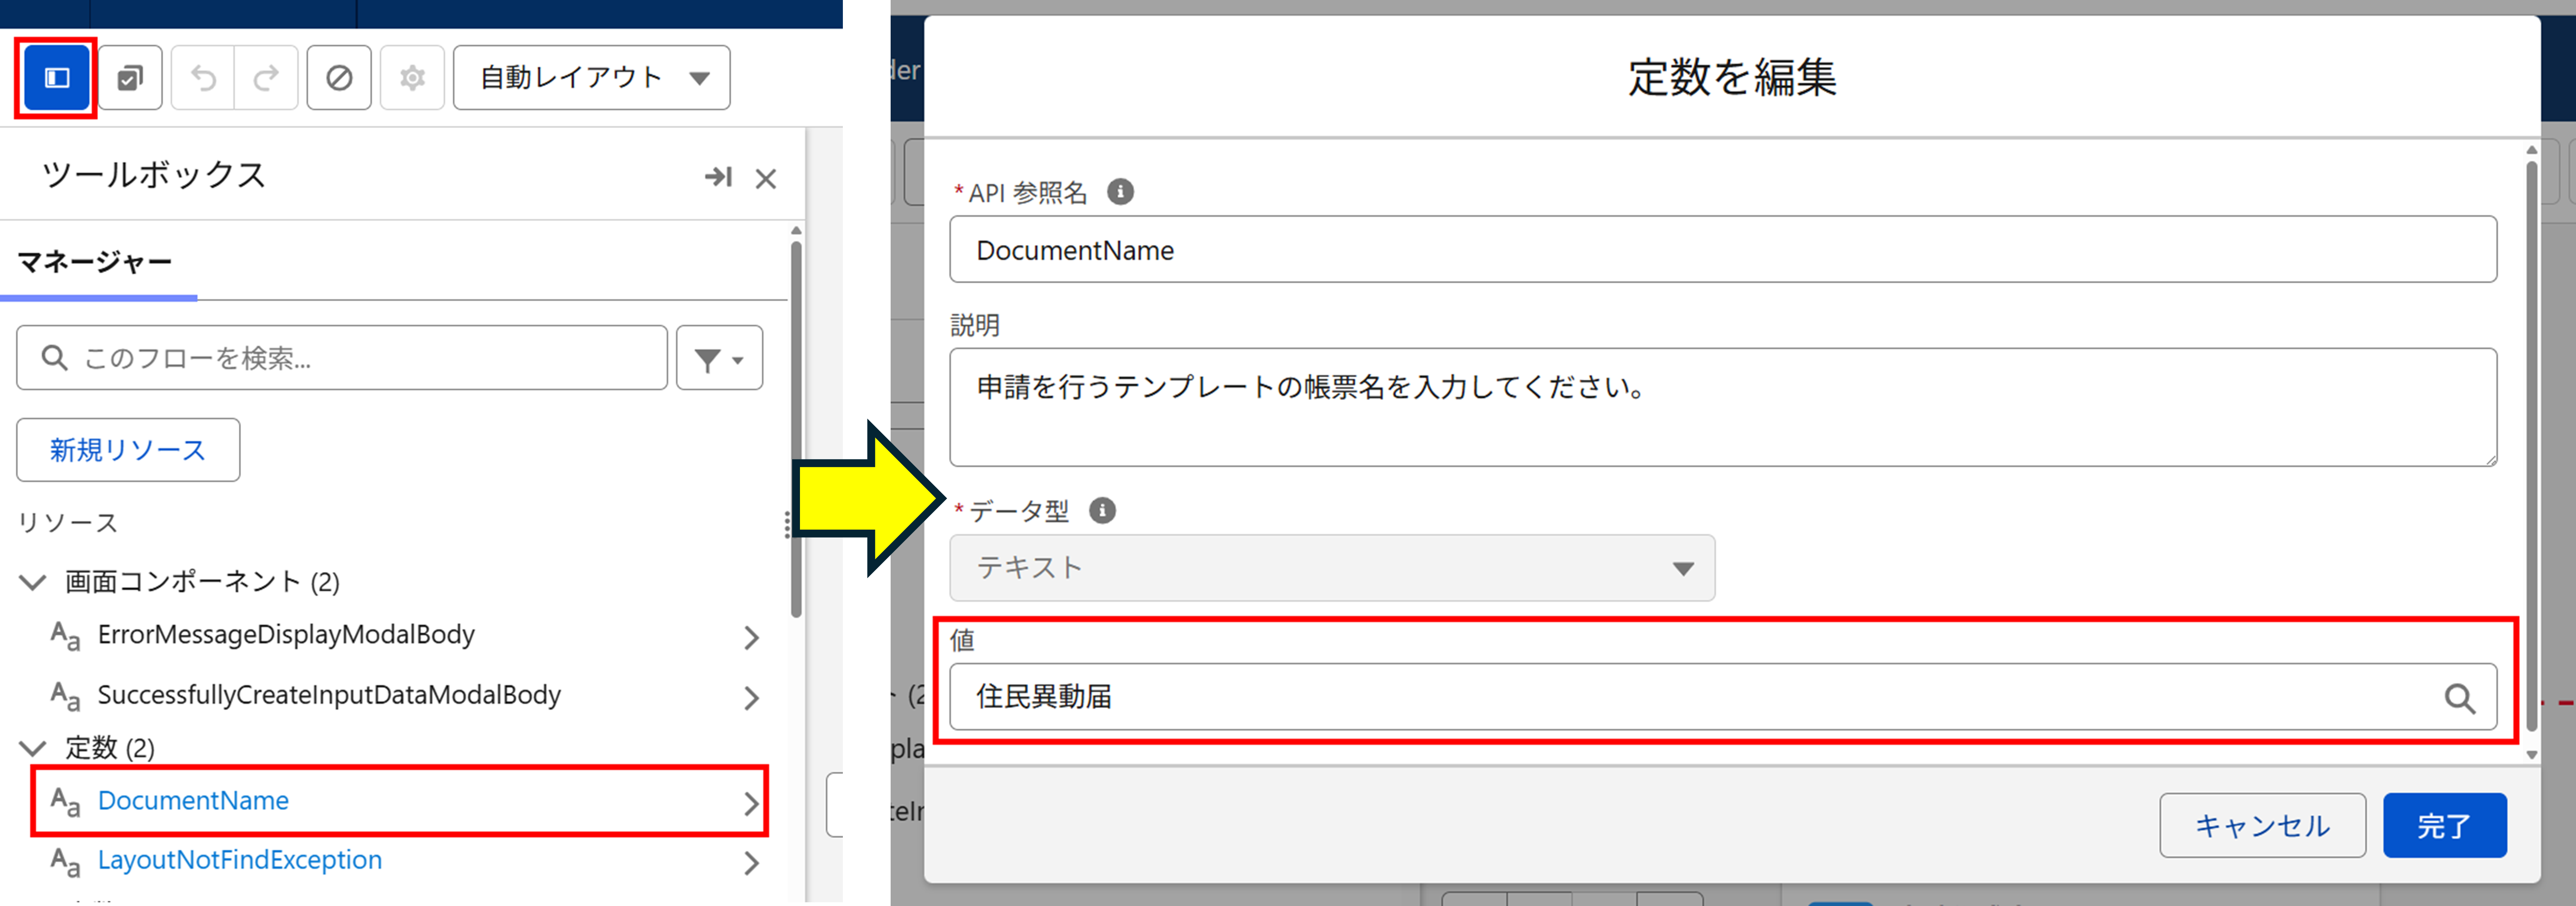Image resolution: width=2576 pixels, height=906 pixels.
Task: Open chevron for ErrorMessageDisplayModalBody row
Action: coord(752,638)
